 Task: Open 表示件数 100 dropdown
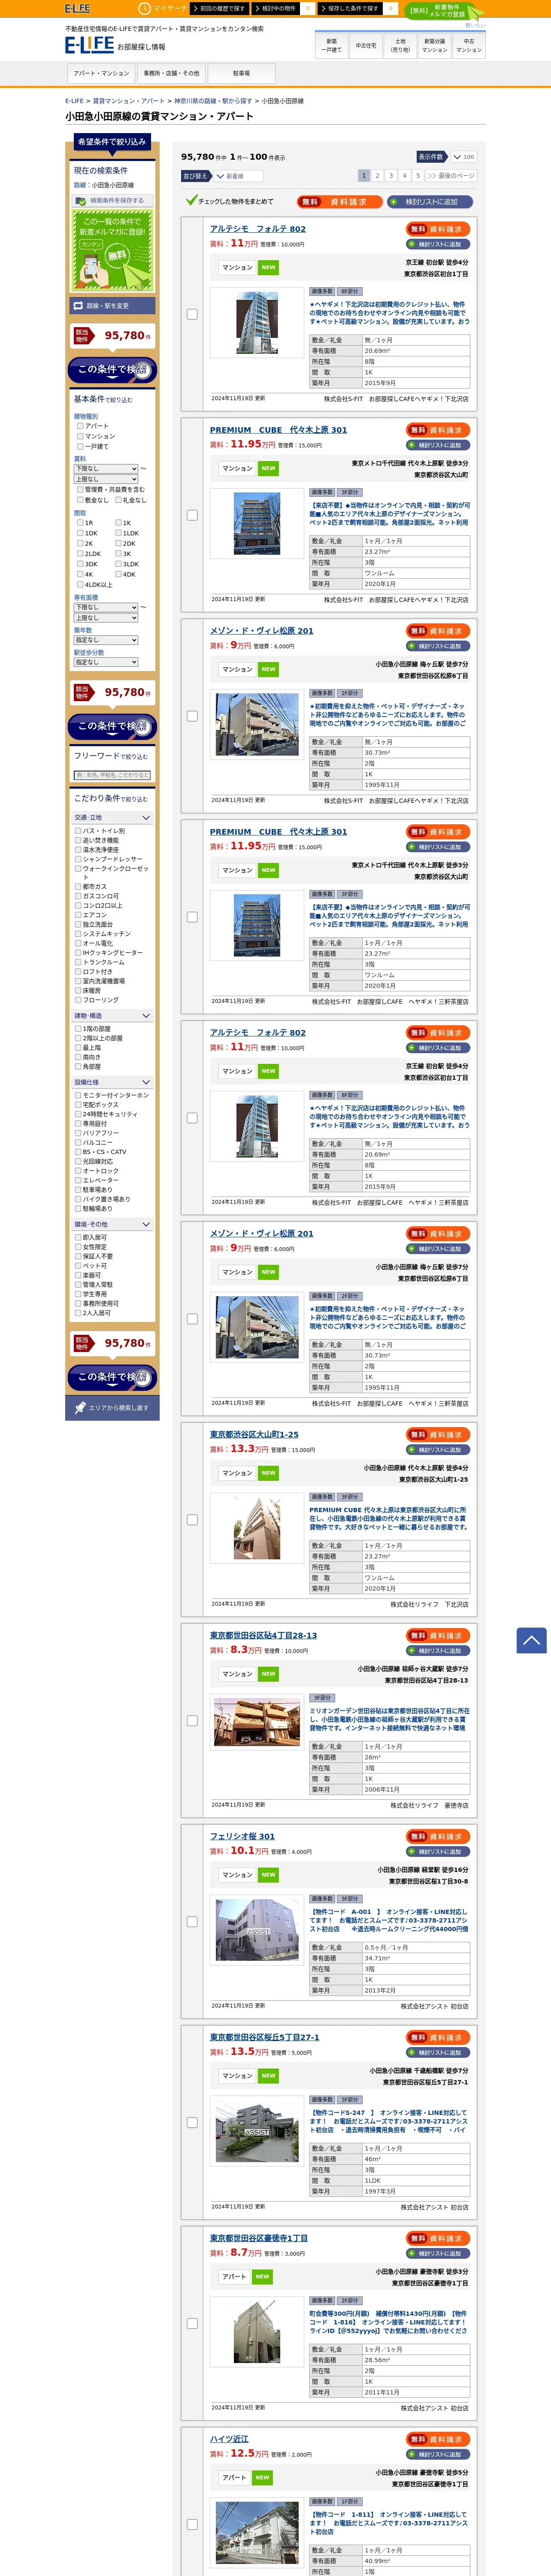click(x=463, y=157)
